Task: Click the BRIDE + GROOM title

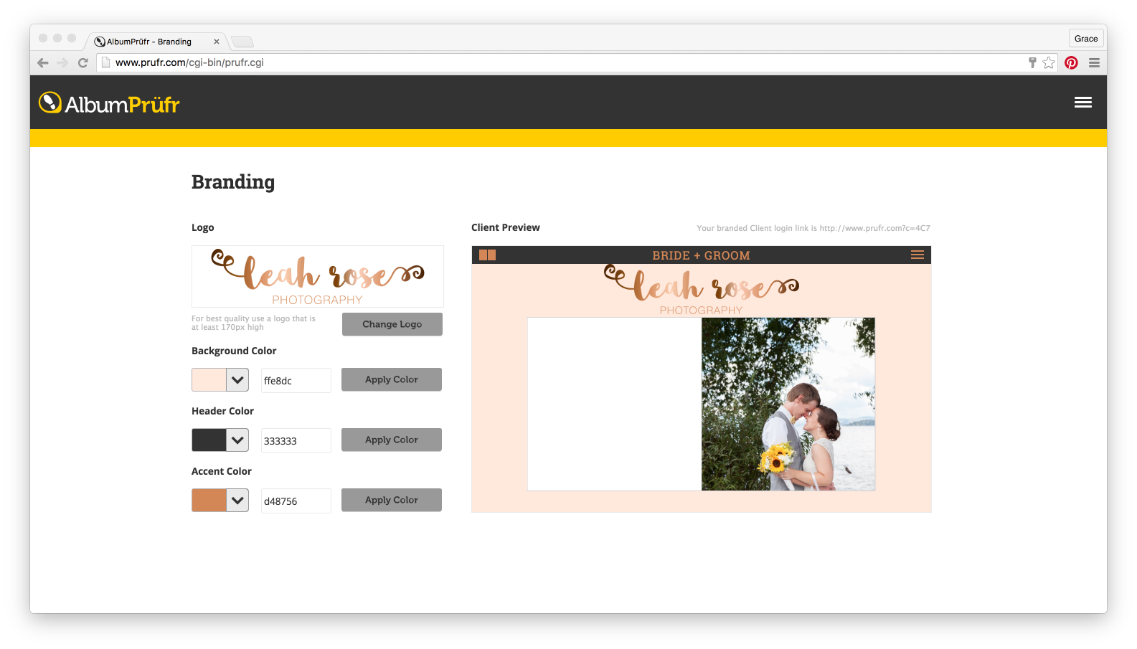Action: click(701, 255)
